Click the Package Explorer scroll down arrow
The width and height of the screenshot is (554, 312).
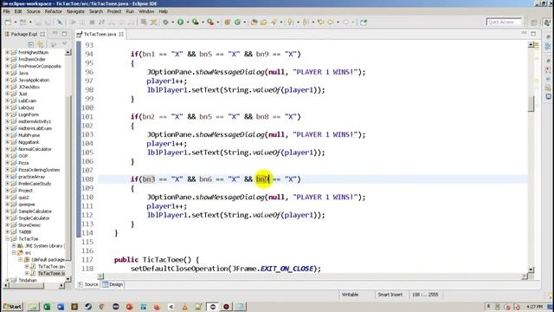pyautogui.click(x=68, y=279)
